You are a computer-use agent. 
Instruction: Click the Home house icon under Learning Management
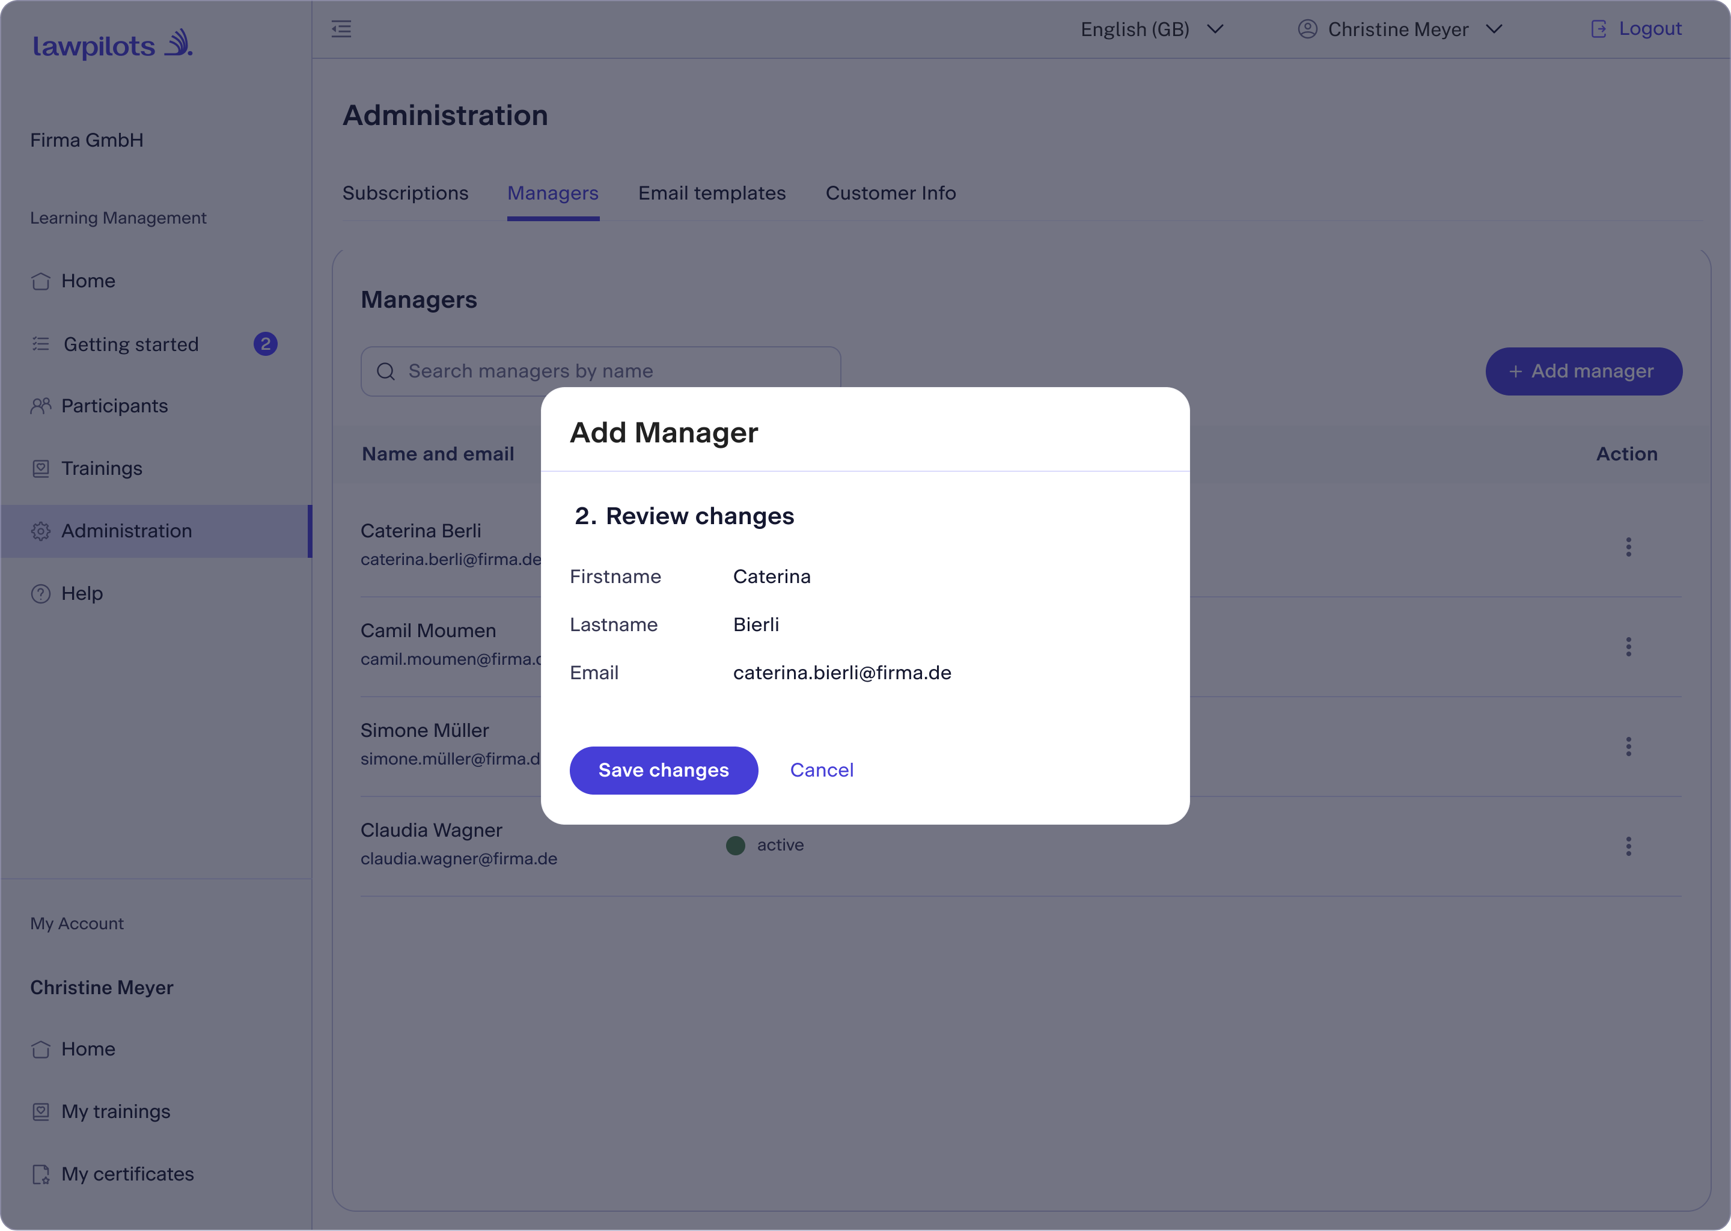point(41,281)
